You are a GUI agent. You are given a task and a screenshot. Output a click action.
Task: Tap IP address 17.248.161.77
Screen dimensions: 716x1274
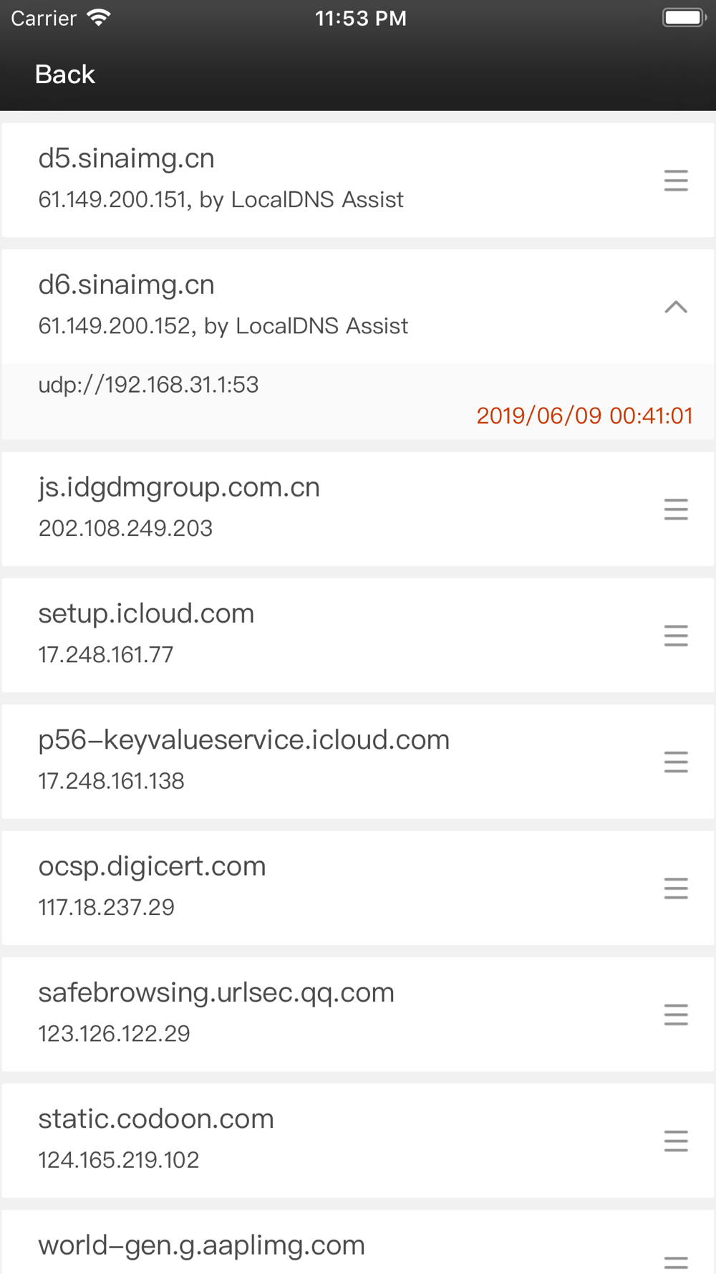106,654
